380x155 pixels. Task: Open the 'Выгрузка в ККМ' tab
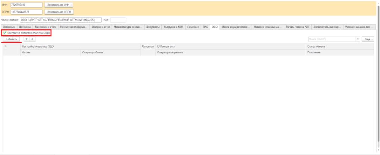click(x=174, y=27)
